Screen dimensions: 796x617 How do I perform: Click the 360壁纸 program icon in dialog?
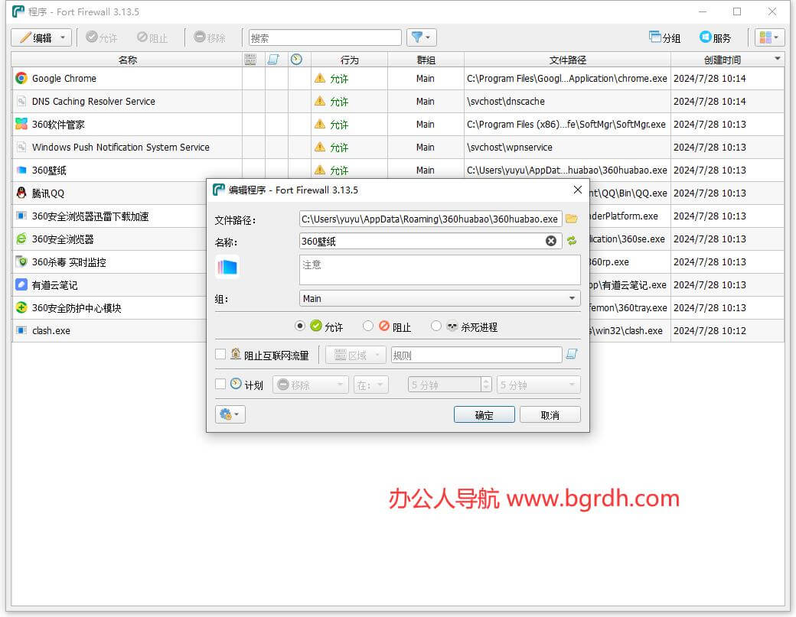[228, 267]
